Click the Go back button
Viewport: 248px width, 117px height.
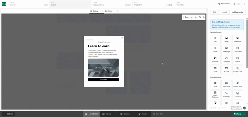point(8,114)
